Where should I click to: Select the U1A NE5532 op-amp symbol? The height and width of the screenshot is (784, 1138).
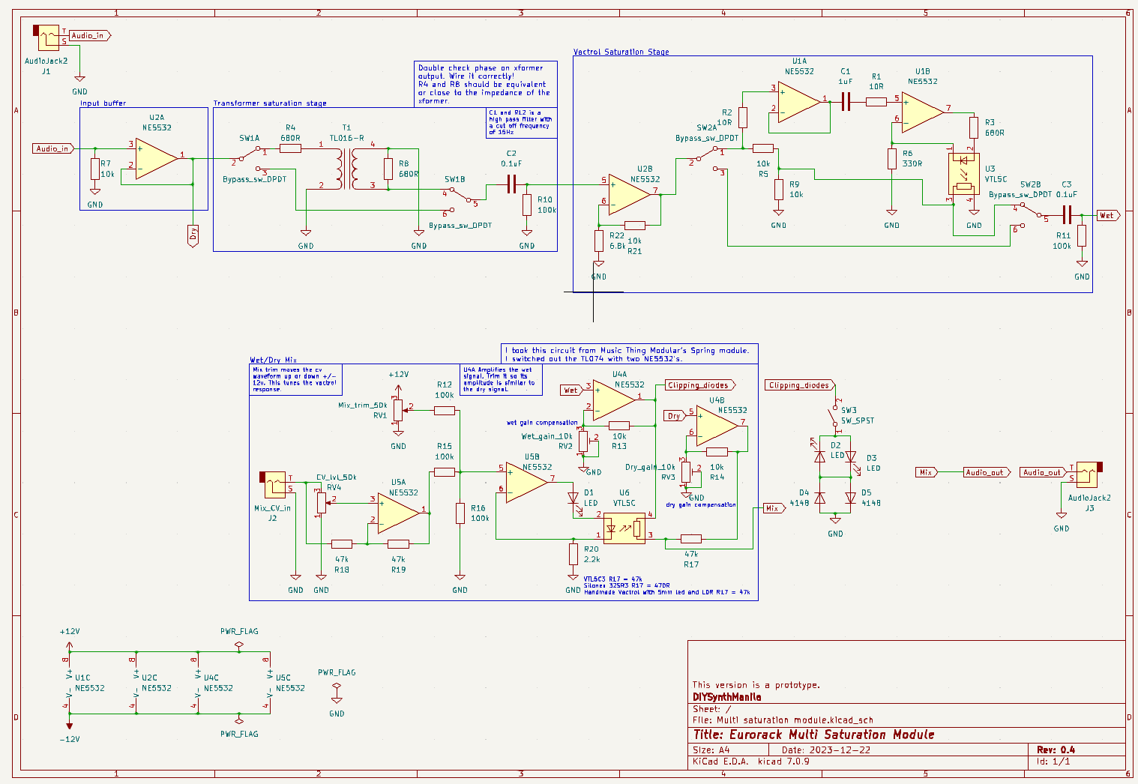(x=800, y=103)
